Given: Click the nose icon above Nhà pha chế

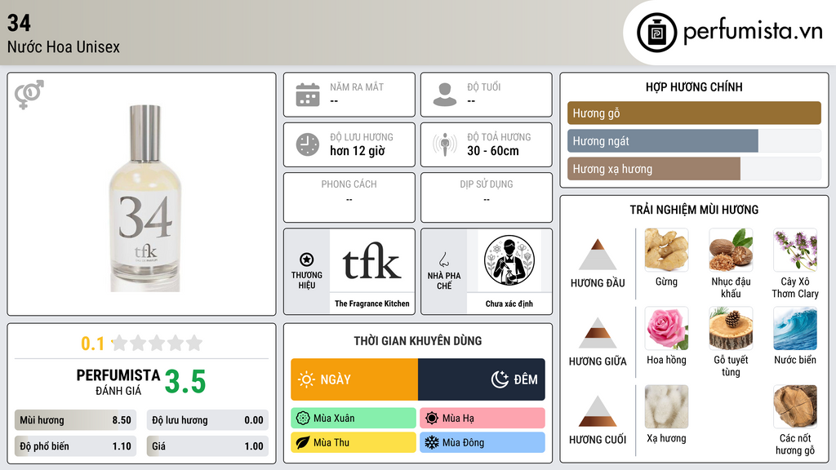Looking at the screenshot, I should click(443, 259).
